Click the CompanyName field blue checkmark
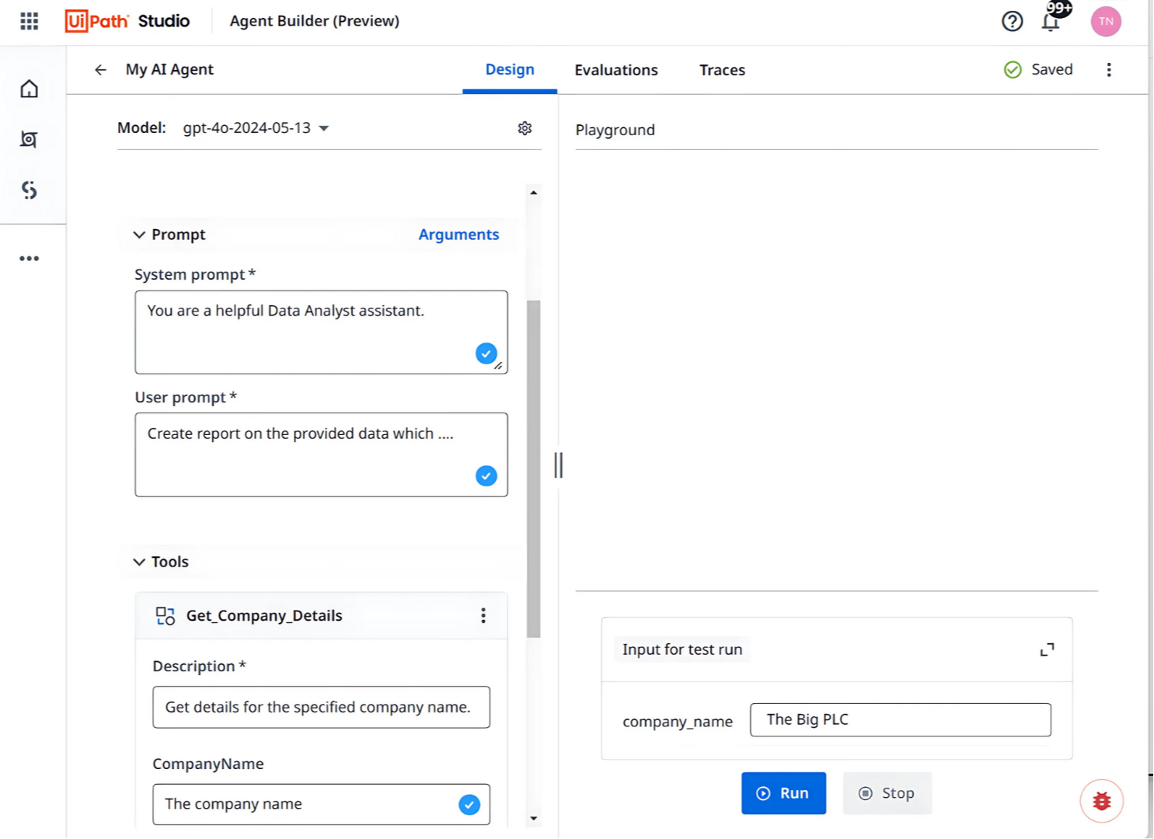 469,805
